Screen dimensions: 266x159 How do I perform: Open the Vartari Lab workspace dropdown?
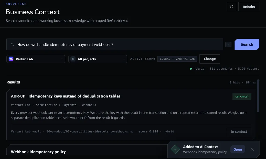(x=36, y=59)
